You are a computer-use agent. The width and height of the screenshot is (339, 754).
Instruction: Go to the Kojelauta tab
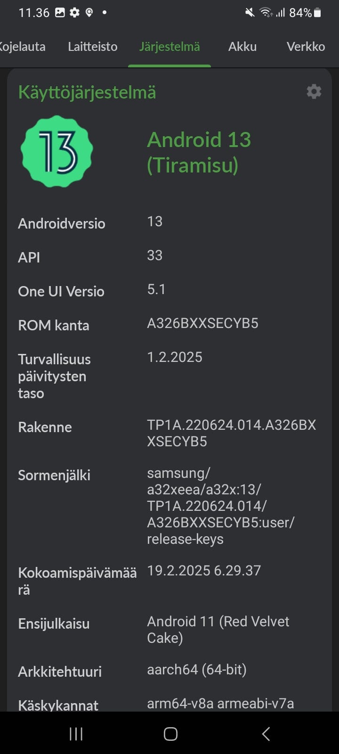click(23, 47)
